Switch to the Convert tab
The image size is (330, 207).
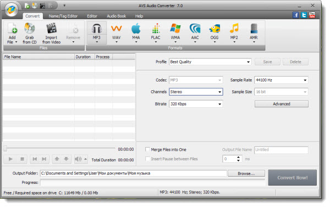(x=32, y=16)
